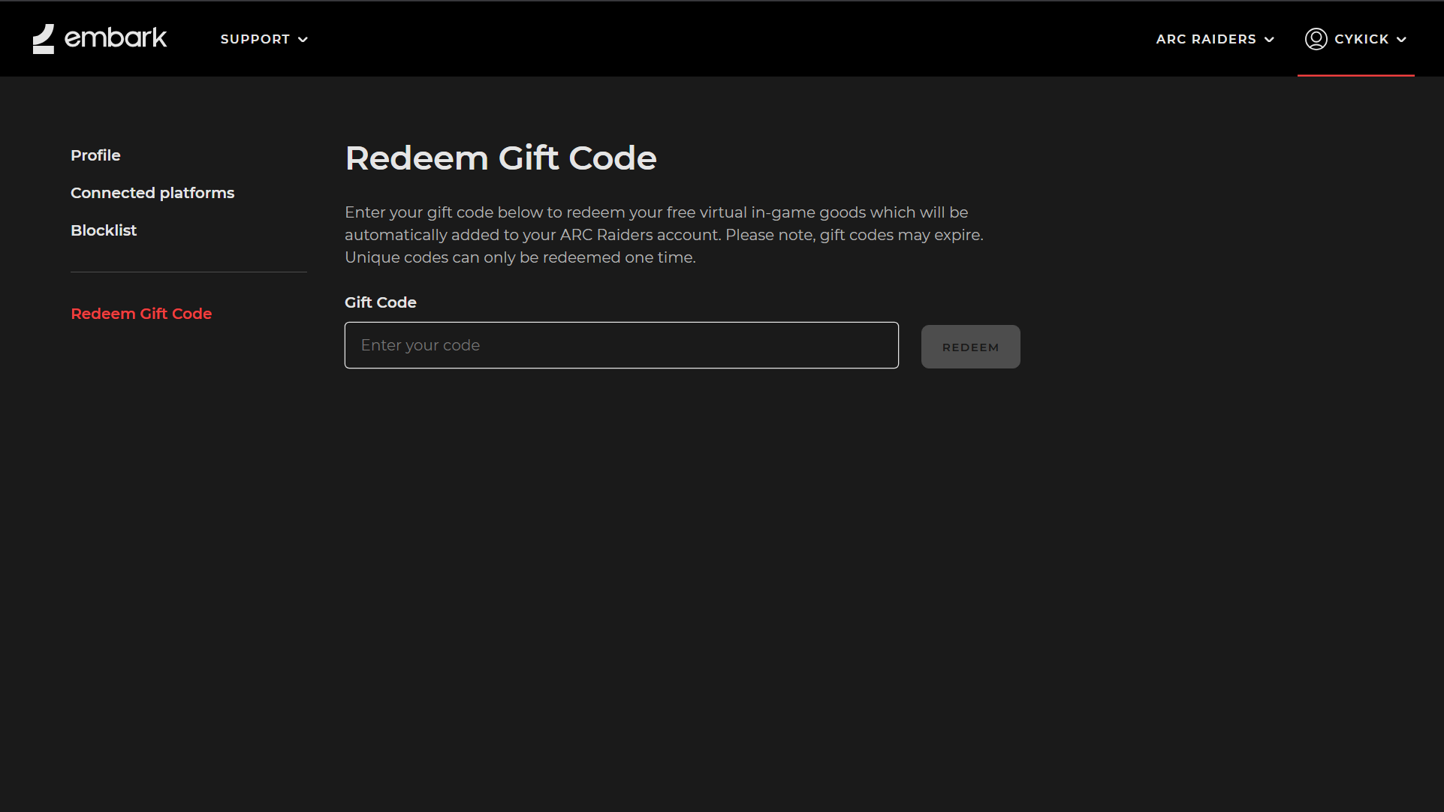Expand the CYKICK account chevron
The height and width of the screenshot is (812, 1444).
(1401, 40)
